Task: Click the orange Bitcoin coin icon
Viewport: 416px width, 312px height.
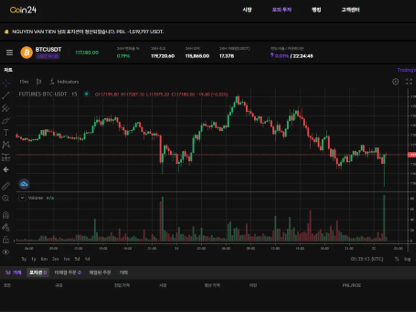Action: [27, 52]
